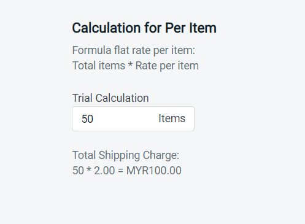Image resolution: width=305 pixels, height=224 pixels.
Task: Click the word 'Trial' in the field label
Action: tap(82, 98)
